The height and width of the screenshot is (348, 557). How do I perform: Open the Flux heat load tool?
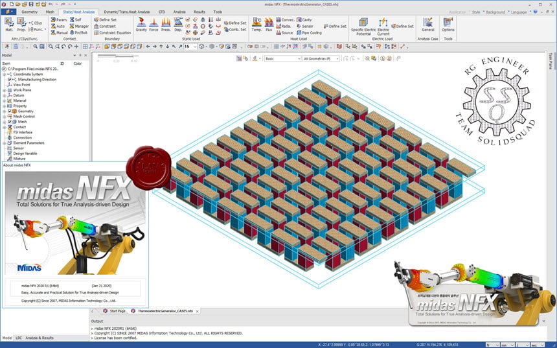[x=269, y=25]
